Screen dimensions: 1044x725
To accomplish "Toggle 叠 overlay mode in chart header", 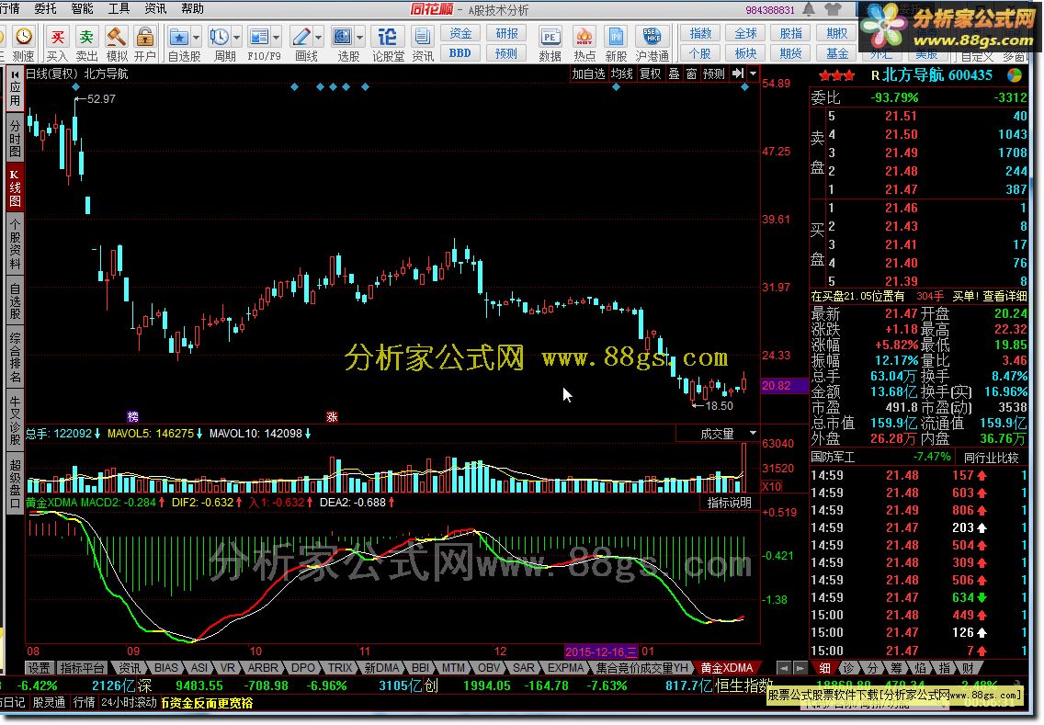I will click(674, 74).
